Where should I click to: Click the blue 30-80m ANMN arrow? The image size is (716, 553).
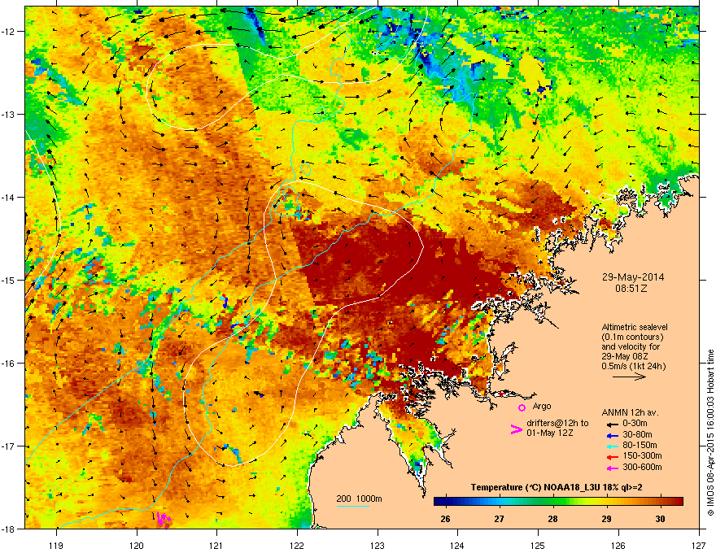pos(612,435)
